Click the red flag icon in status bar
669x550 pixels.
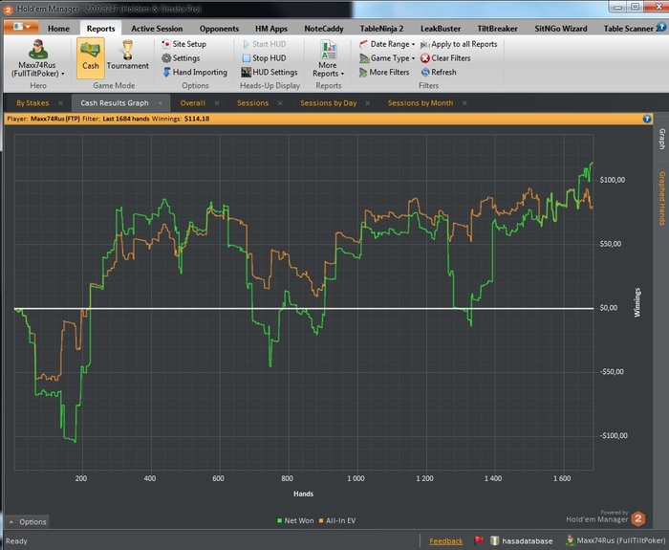tap(479, 540)
